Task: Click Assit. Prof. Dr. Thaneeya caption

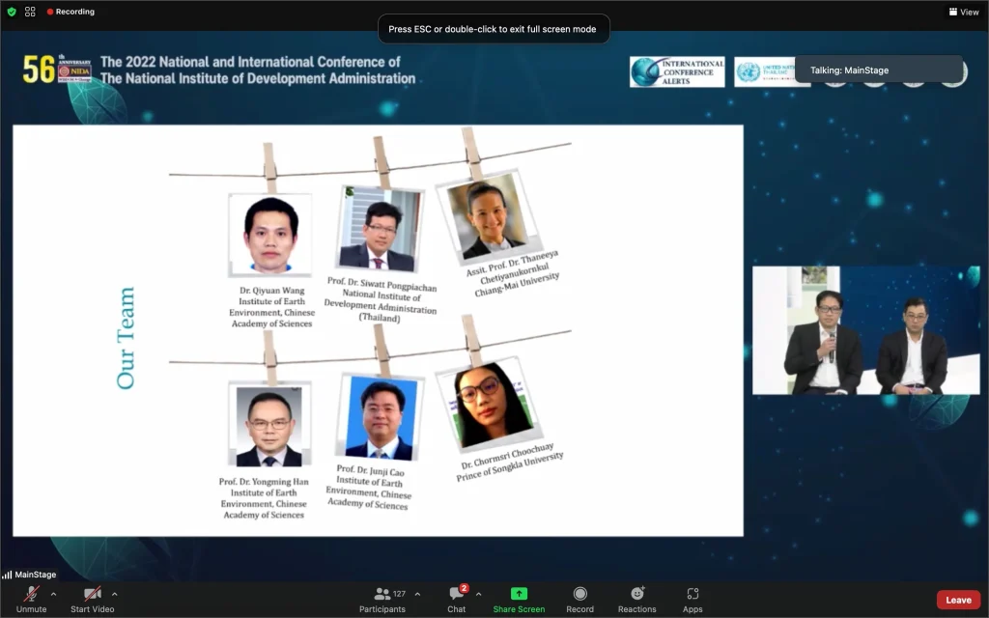Action: 514,273
